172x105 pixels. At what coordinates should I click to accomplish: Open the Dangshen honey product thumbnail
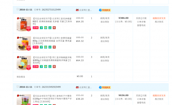[x=24, y=24]
